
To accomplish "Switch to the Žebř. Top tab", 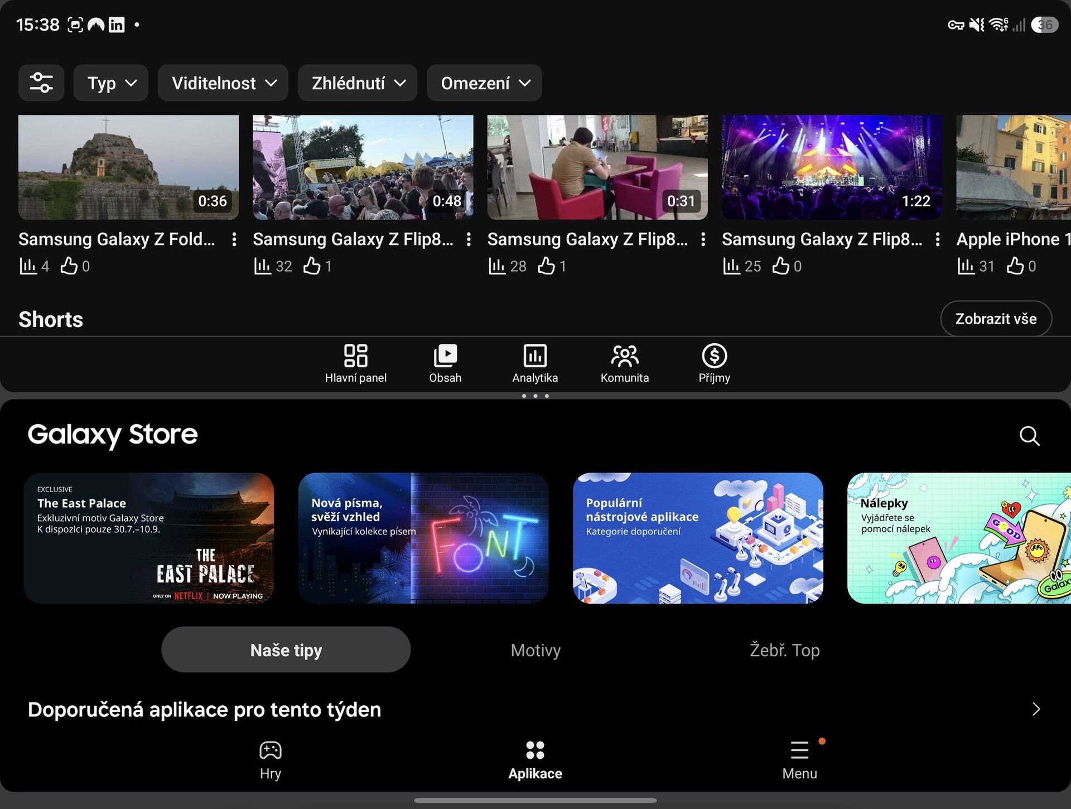I will (785, 650).
